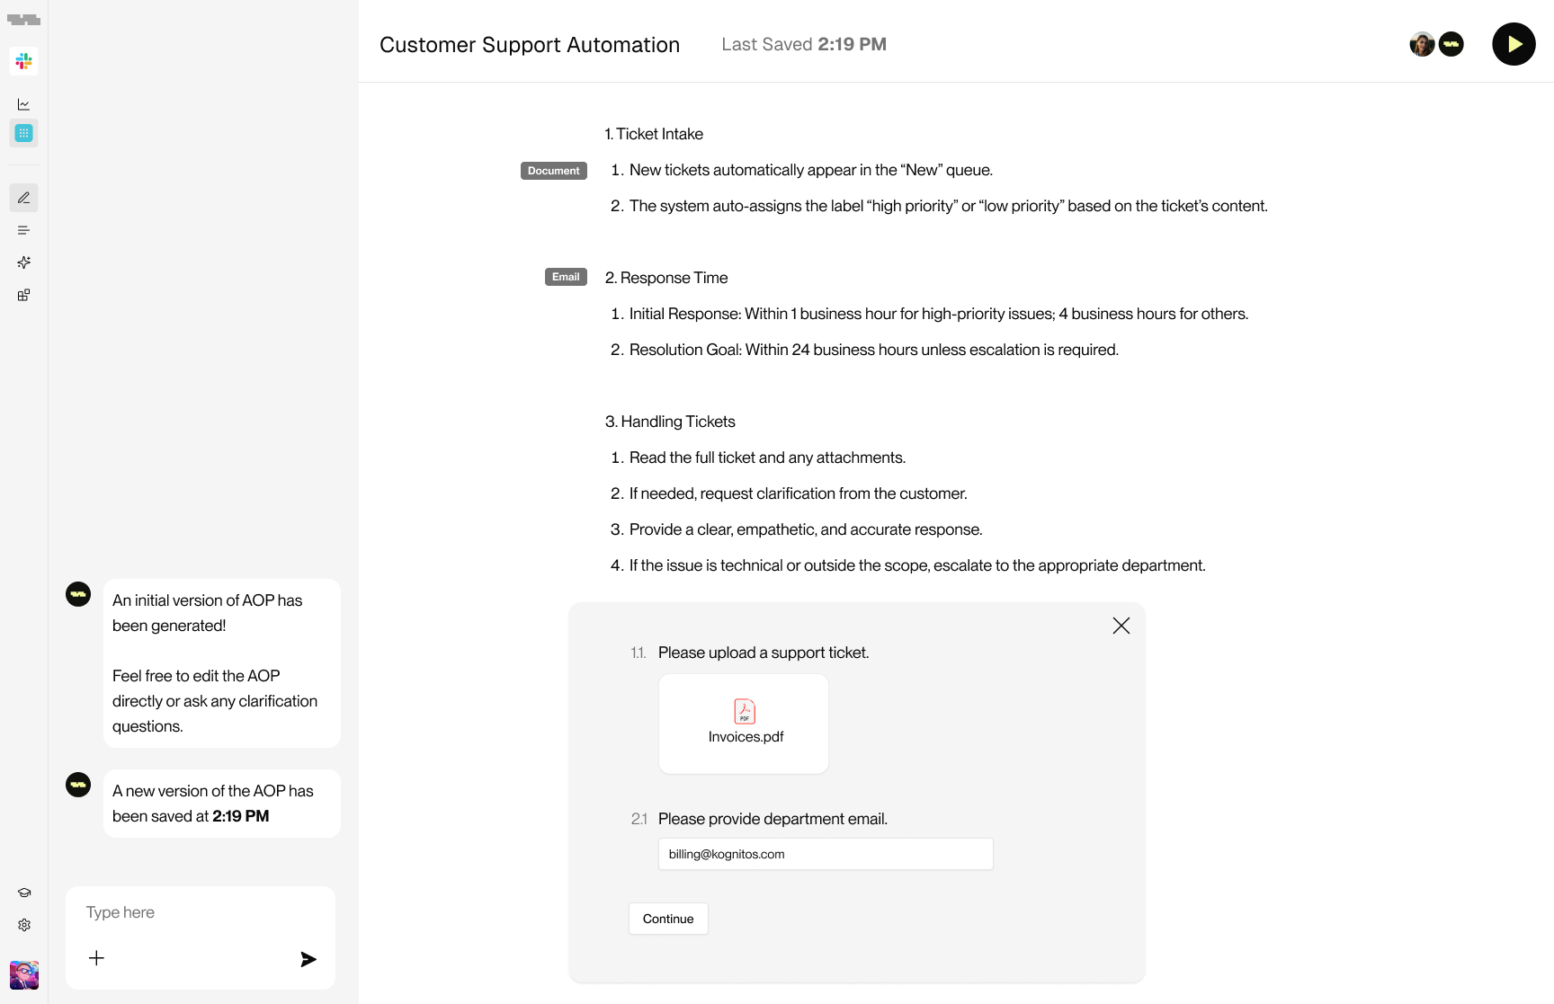Image resolution: width=1554 pixels, height=1004 pixels.
Task: Open the settings gear icon
Action: pyautogui.click(x=24, y=925)
